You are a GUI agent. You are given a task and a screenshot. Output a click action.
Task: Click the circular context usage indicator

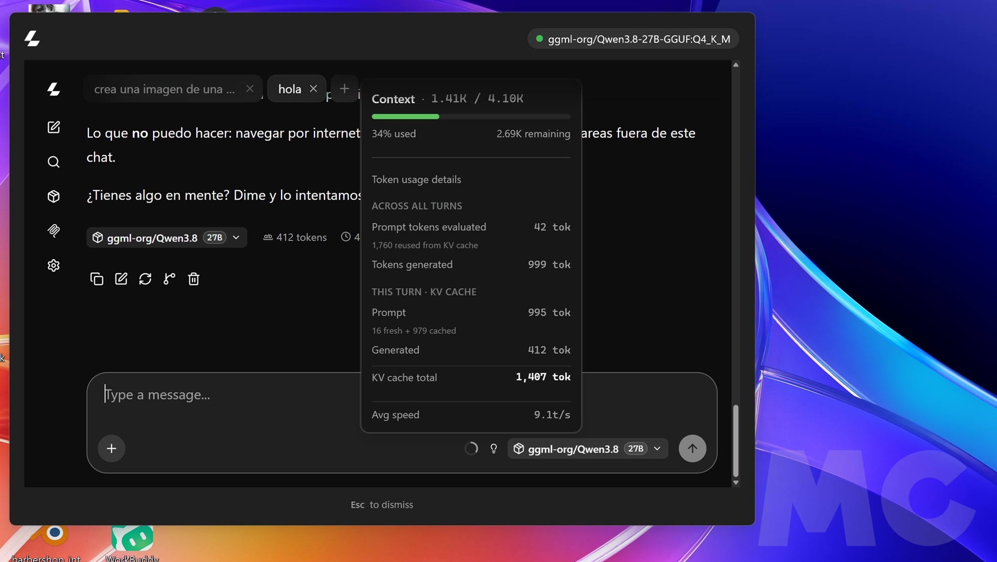[x=471, y=449]
